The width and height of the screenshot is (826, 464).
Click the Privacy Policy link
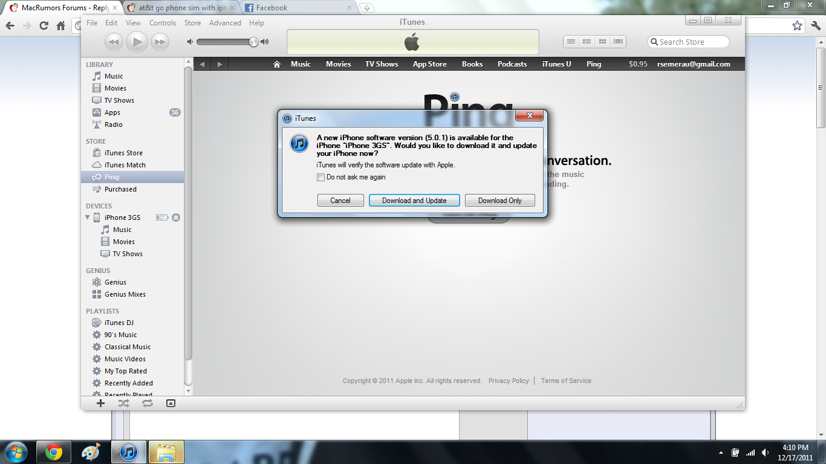509,381
